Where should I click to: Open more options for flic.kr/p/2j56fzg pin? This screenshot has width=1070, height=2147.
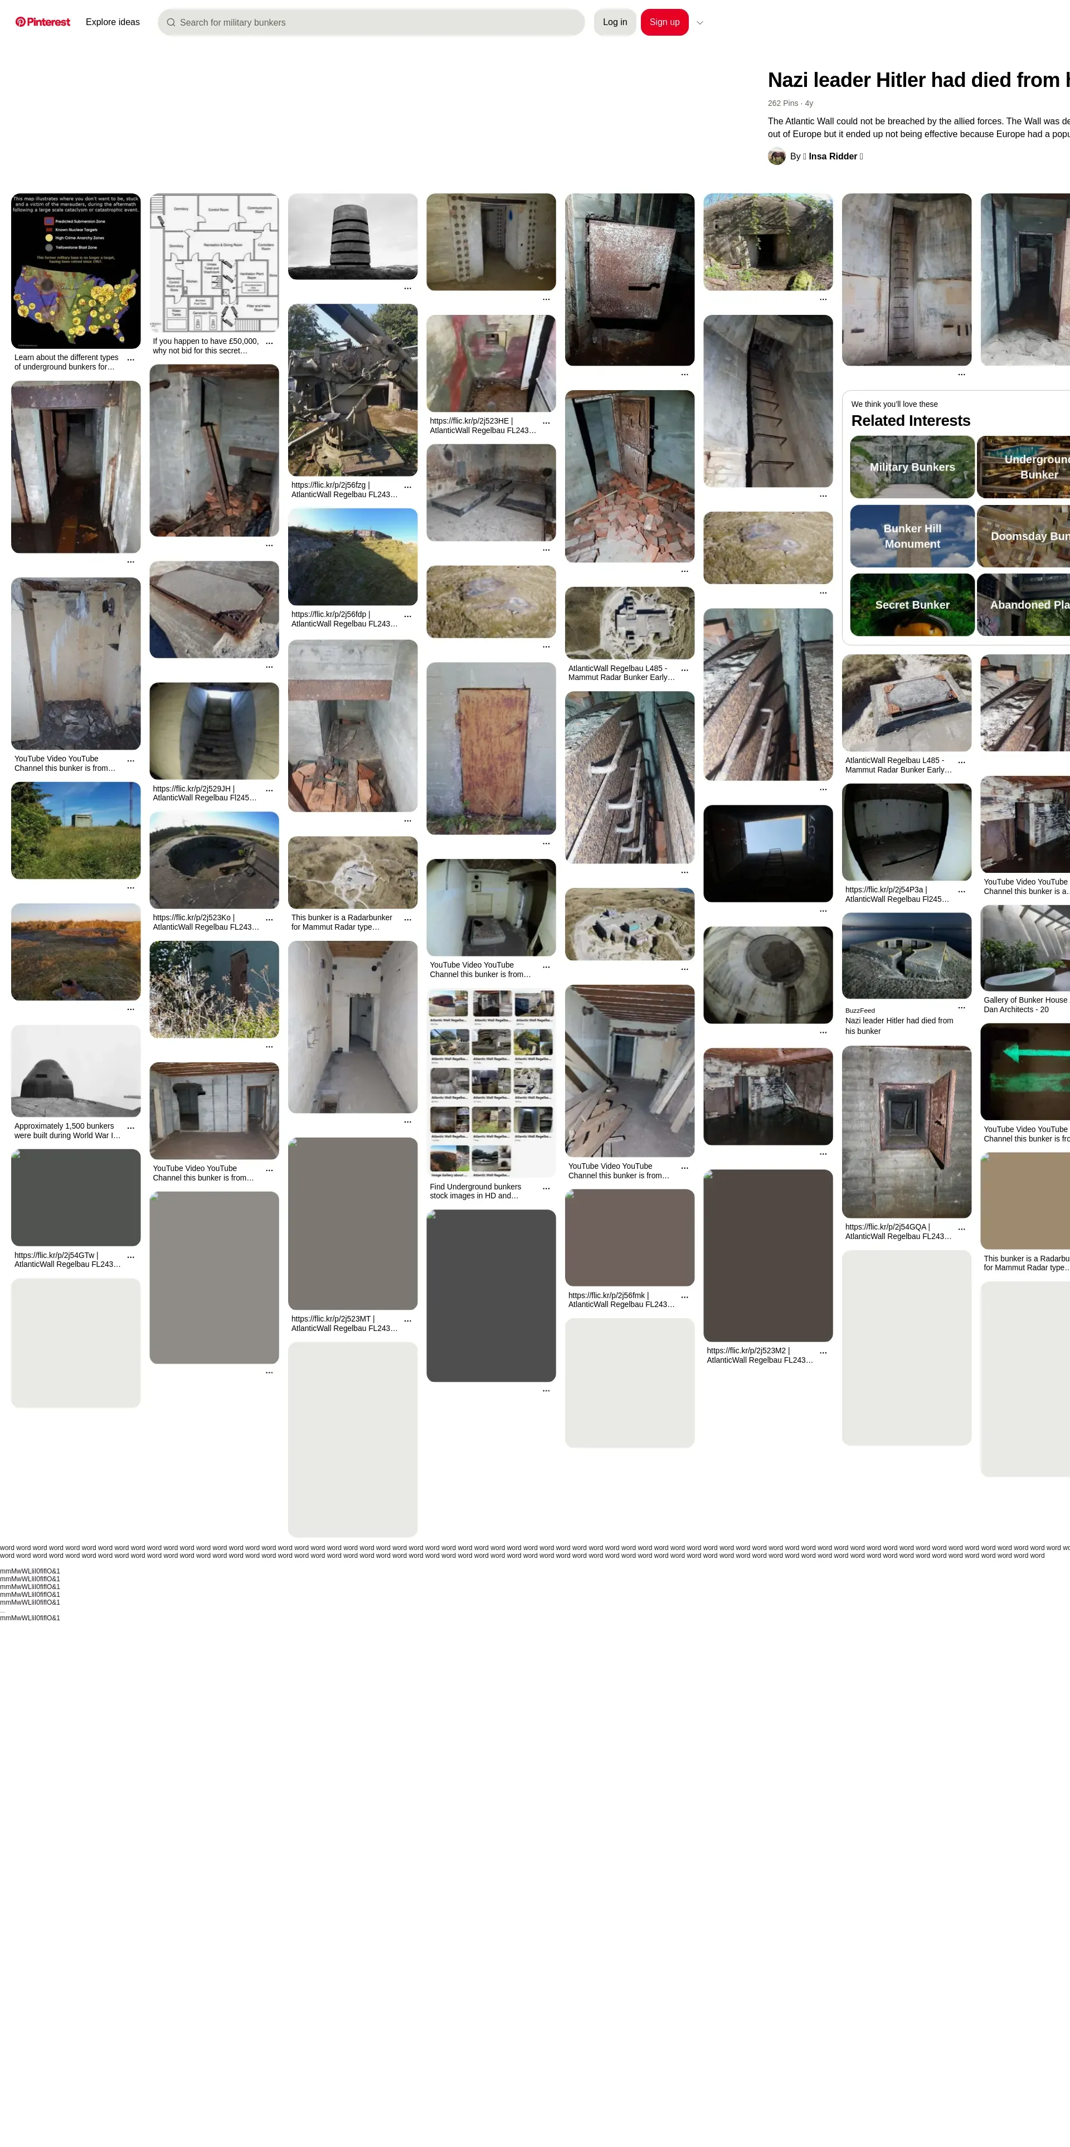pos(407,487)
